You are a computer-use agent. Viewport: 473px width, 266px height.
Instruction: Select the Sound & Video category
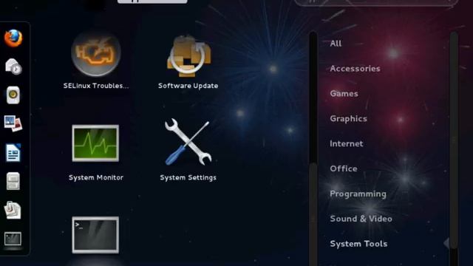pyautogui.click(x=361, y=219)
